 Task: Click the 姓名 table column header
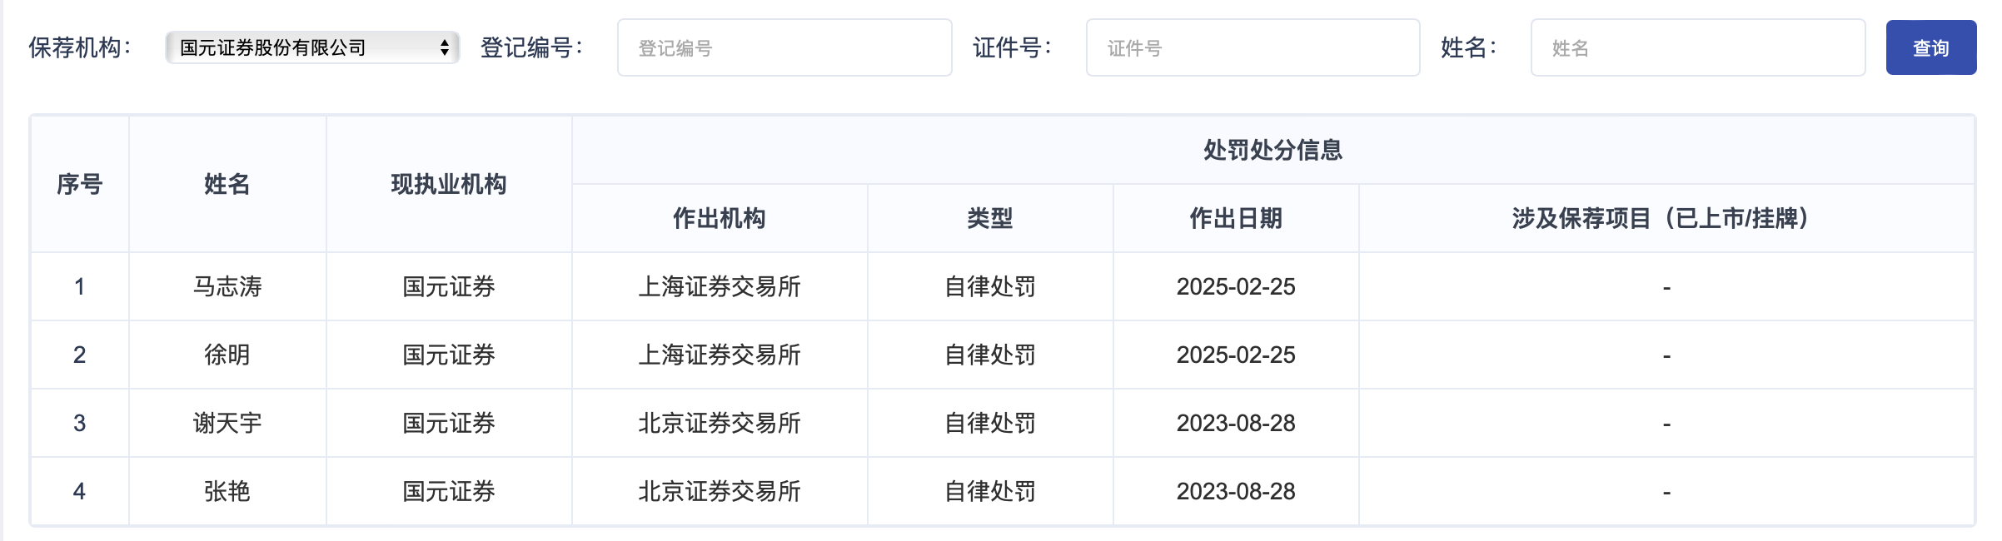pyautogui.click(x=227, y=184)
